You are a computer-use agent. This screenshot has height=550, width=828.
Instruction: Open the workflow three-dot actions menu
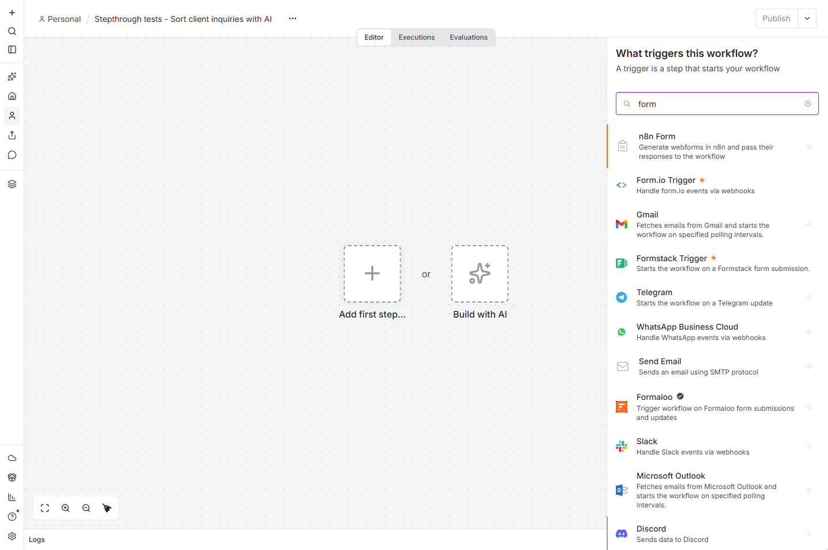[x=293, y=18]
